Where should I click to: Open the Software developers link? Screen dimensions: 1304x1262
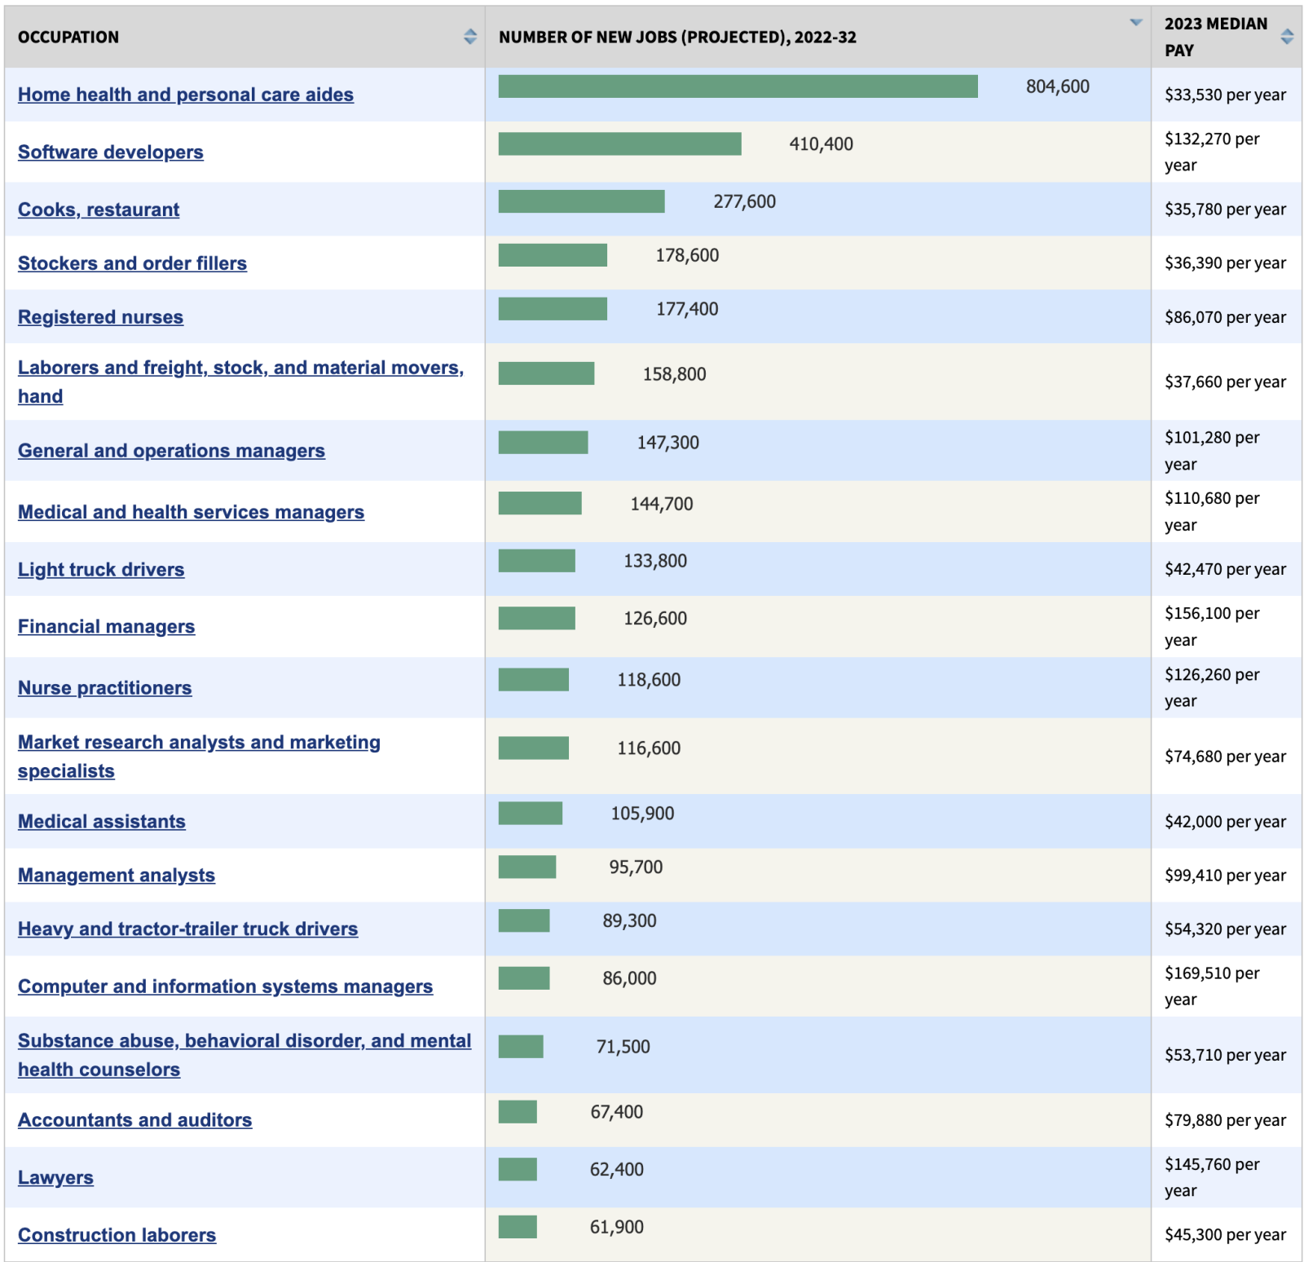click(111, 152)
